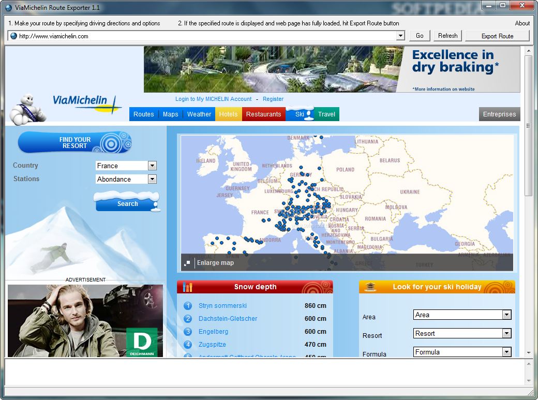This screenshot has width=538, height=400.
Task: Expand the Resort dropdown
Action: coord(507,333)
